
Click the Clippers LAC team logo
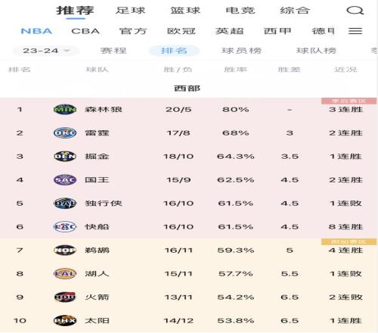[x=65, y=227]
